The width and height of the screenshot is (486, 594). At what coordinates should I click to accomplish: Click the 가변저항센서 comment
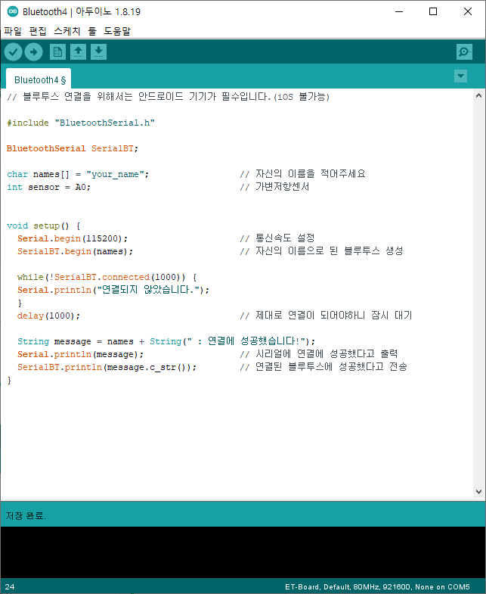point(275,187)
